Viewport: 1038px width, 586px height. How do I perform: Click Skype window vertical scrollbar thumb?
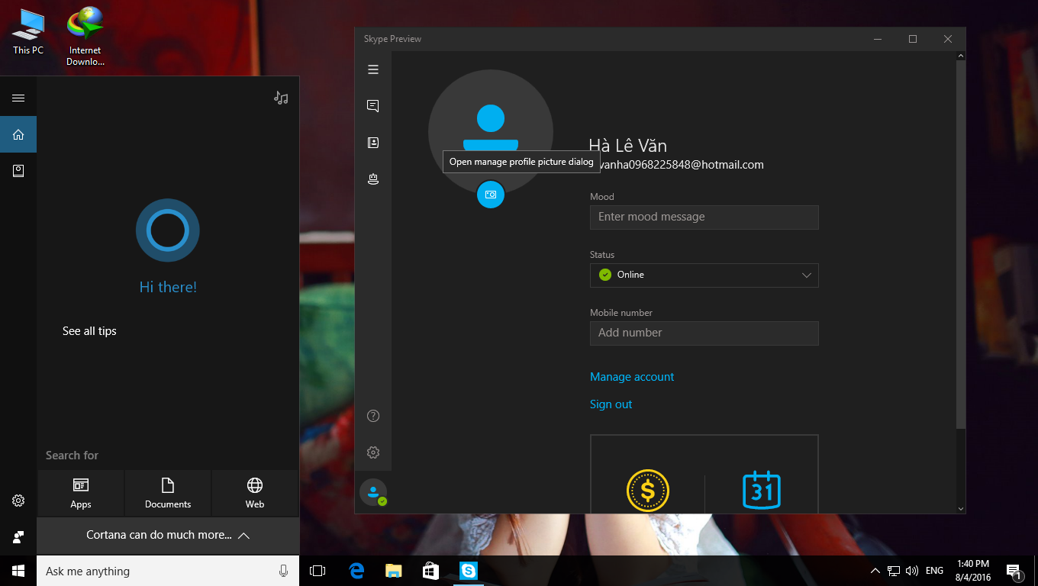click(x=961, y=245)
